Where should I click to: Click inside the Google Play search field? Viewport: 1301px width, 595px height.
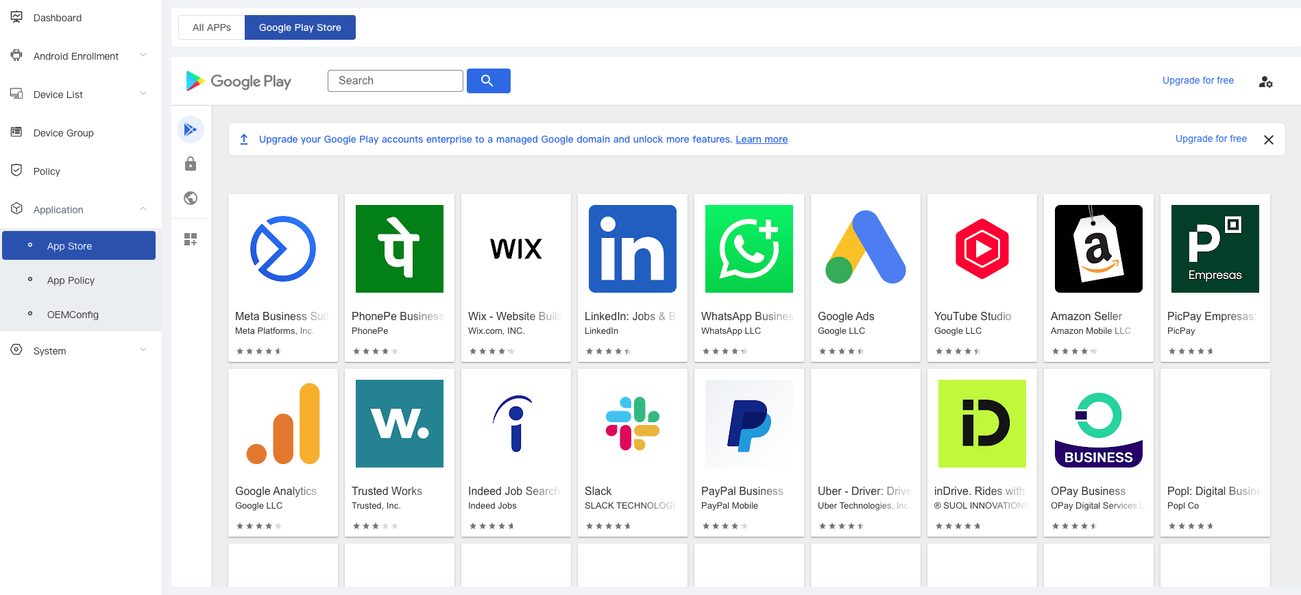(395, 80)
